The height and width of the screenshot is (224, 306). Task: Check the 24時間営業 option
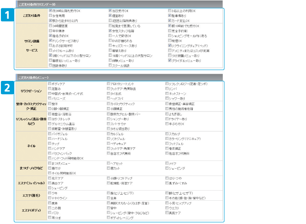[x=50, y=26]
